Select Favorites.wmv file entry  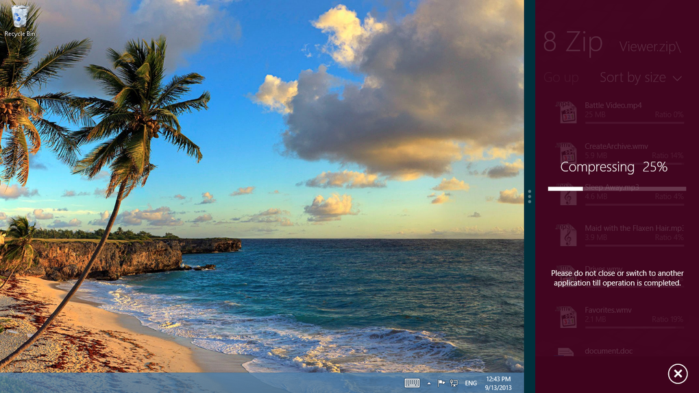pos(620,317)
